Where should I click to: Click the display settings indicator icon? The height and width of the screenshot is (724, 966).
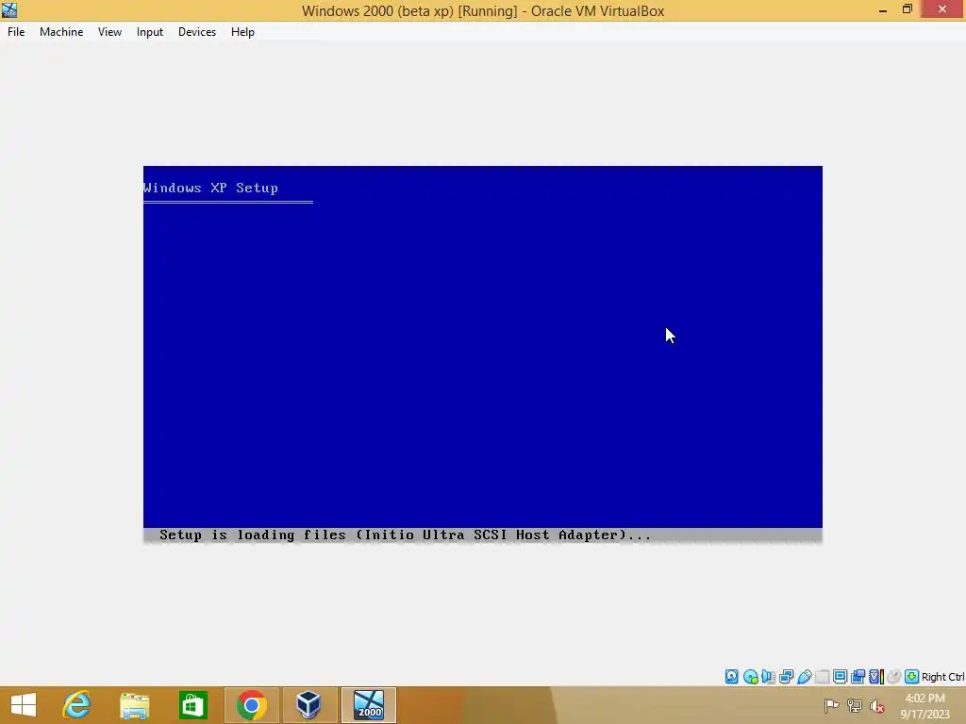point(840,677)
